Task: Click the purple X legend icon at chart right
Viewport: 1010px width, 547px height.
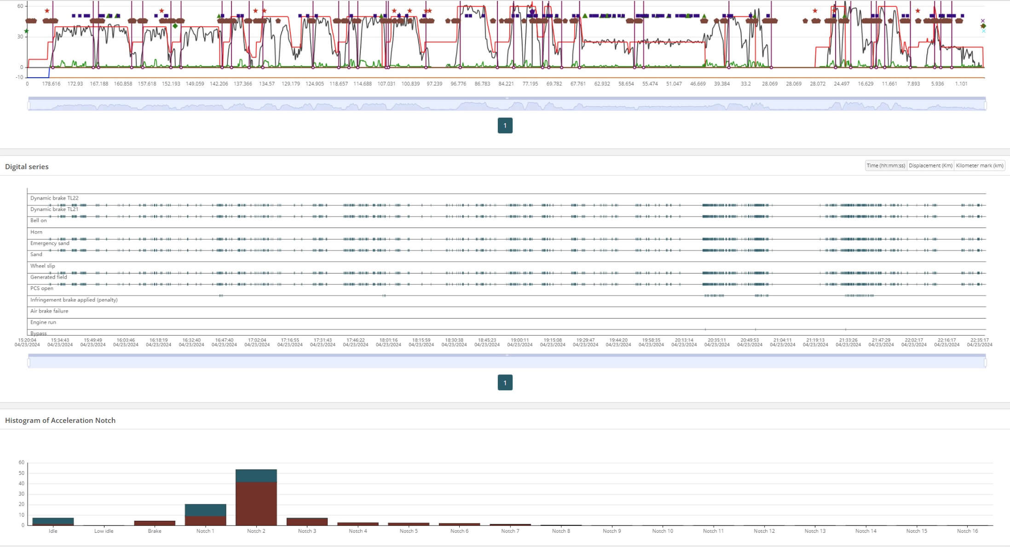Action: [x=983, y=21]
